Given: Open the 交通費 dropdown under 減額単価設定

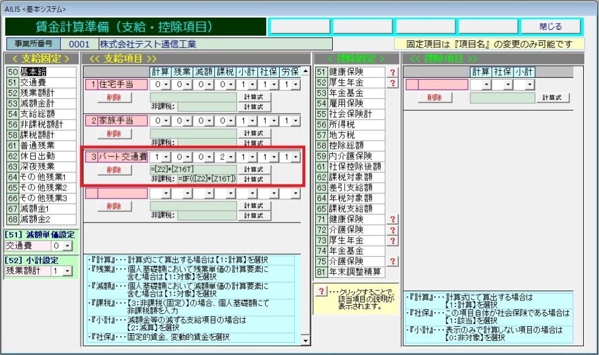Looking at the screenshot, I should point(67,246).
